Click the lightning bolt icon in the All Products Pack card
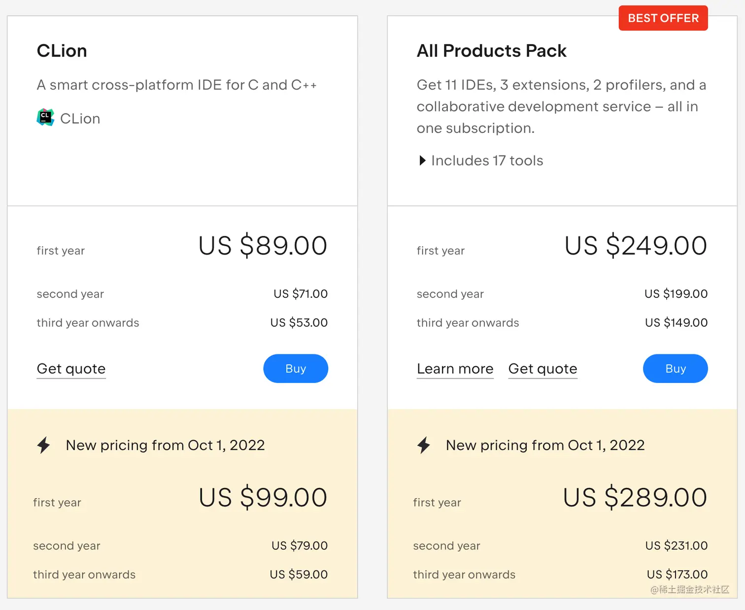The width and height of the screenshot is (745, 610). click(424, 445)
